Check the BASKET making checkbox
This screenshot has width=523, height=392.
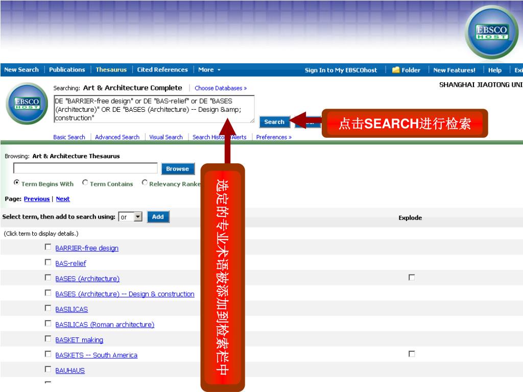(x=48, y=339)
